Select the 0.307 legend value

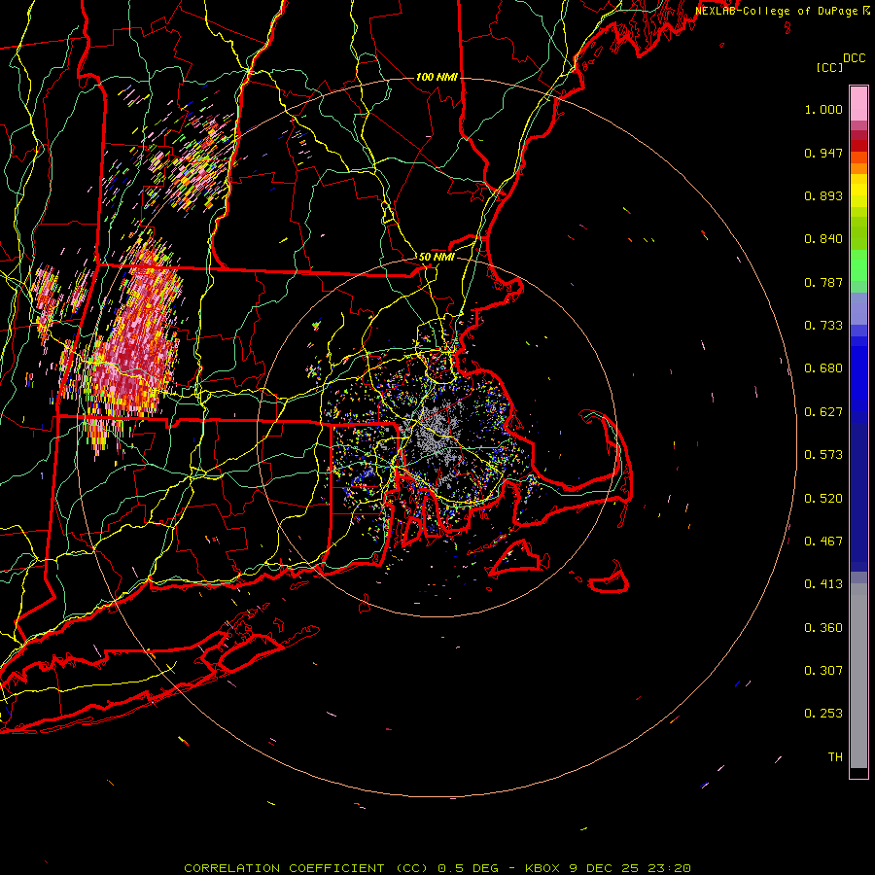pyautogui.click(x=823, y=671)
